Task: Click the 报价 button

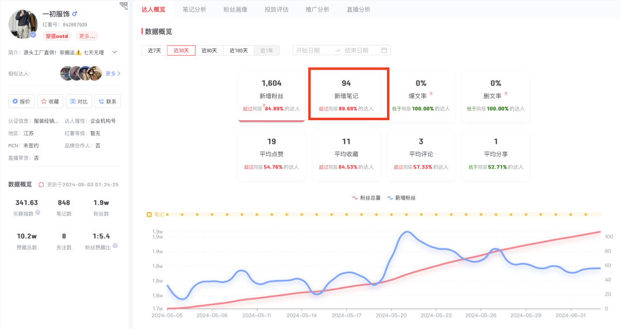Action: click(x=21, y=101)
